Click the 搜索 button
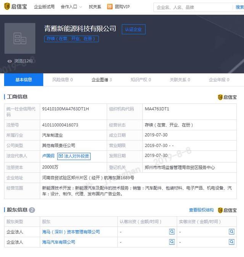The image size is (244, 257). click(239, 7)
